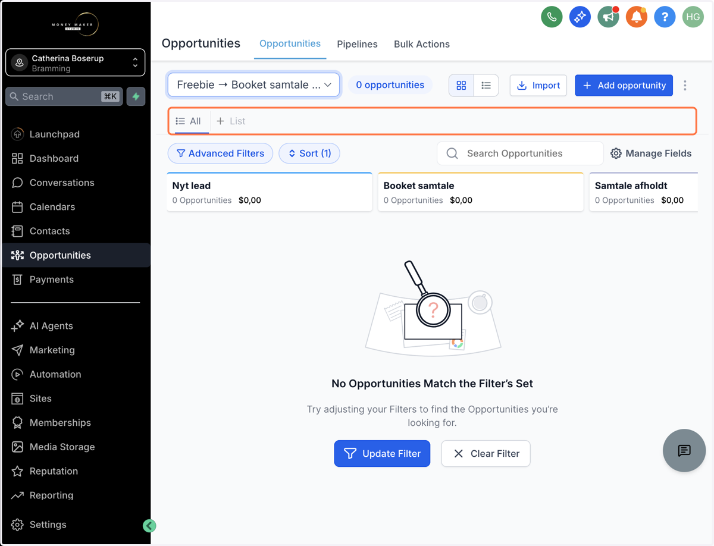This screenshot has height=546, width=714.
Task: Switch to the Pipelines tab
Action: pyautogui.click(x=357, y=44)
